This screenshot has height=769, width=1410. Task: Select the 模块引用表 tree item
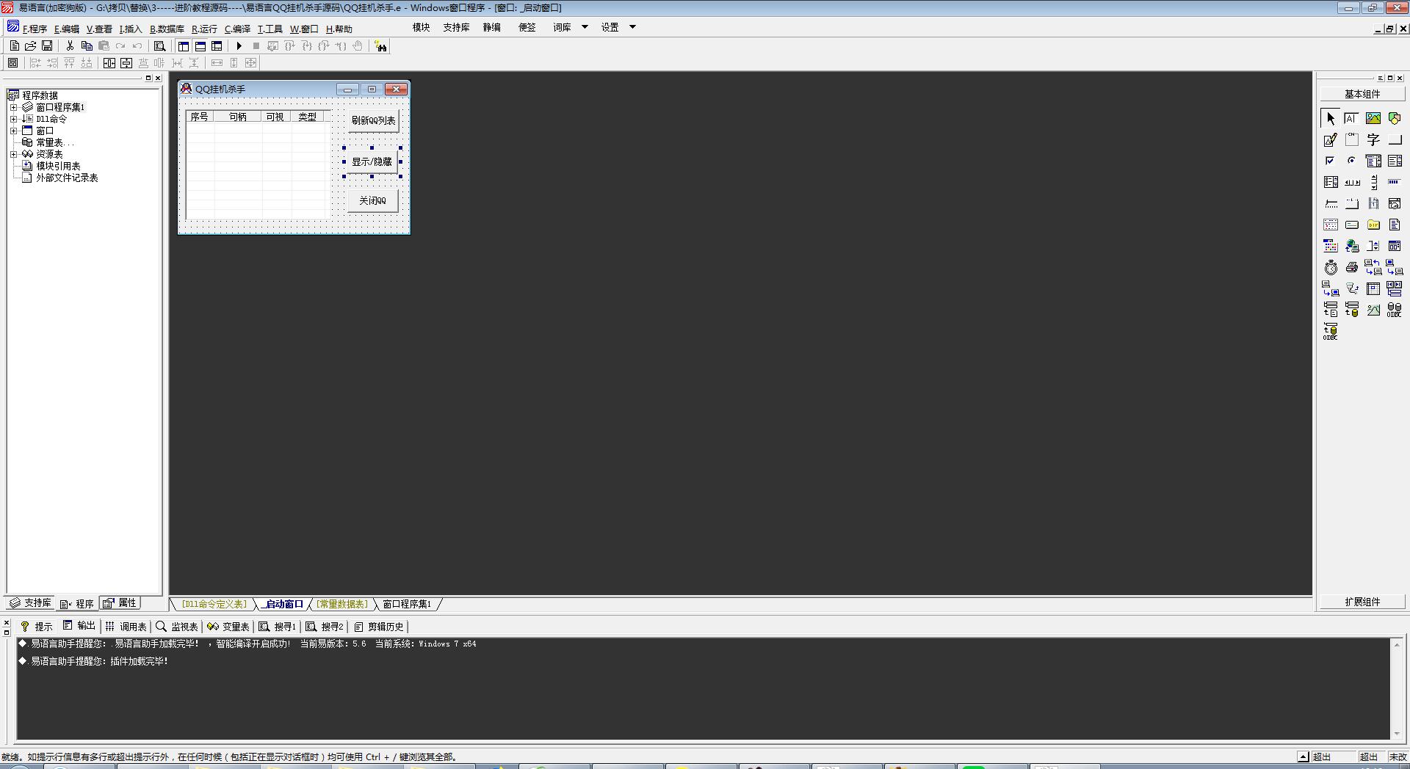click(58, 166)
